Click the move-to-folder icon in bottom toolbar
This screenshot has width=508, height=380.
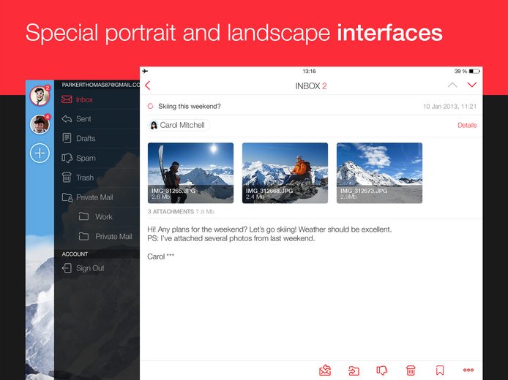(354, 370)
